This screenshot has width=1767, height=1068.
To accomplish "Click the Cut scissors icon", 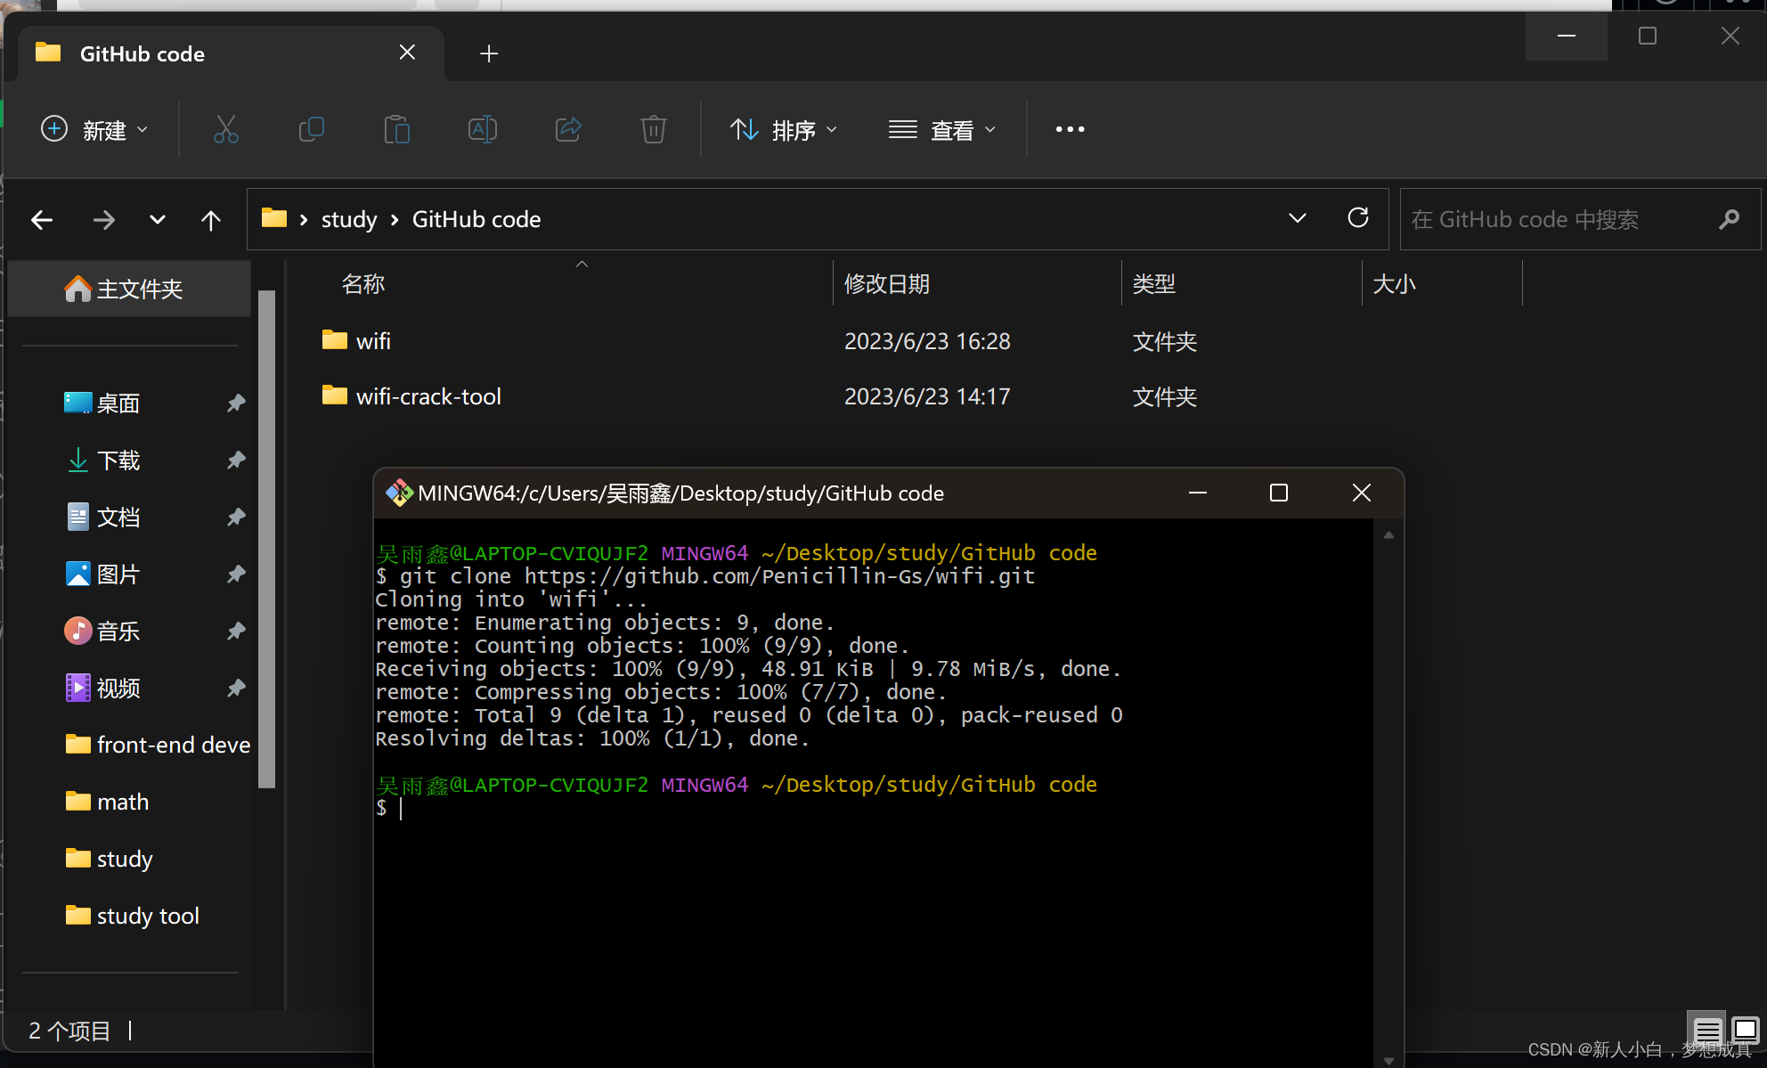I will [226, 130].
